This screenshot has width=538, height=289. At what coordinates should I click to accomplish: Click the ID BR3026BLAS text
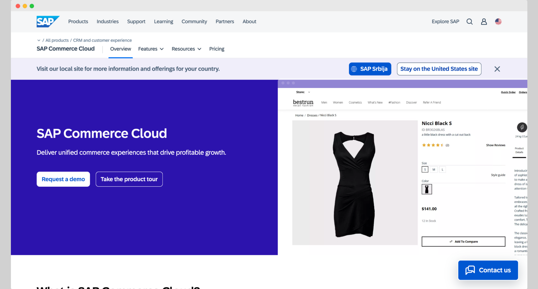point(433,130)
